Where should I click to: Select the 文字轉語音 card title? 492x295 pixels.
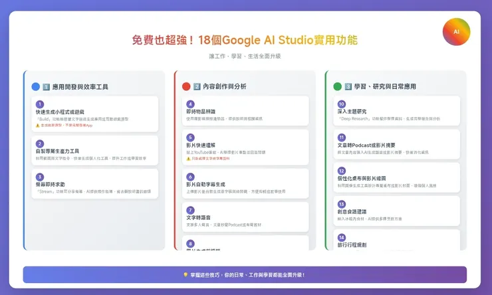(x=199, y=217)
